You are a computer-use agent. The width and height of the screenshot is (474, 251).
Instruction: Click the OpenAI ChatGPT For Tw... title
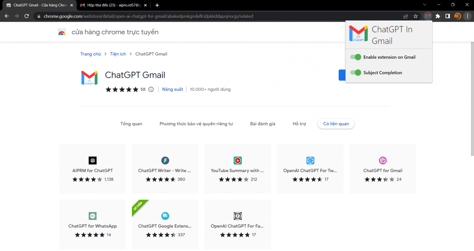310,171
